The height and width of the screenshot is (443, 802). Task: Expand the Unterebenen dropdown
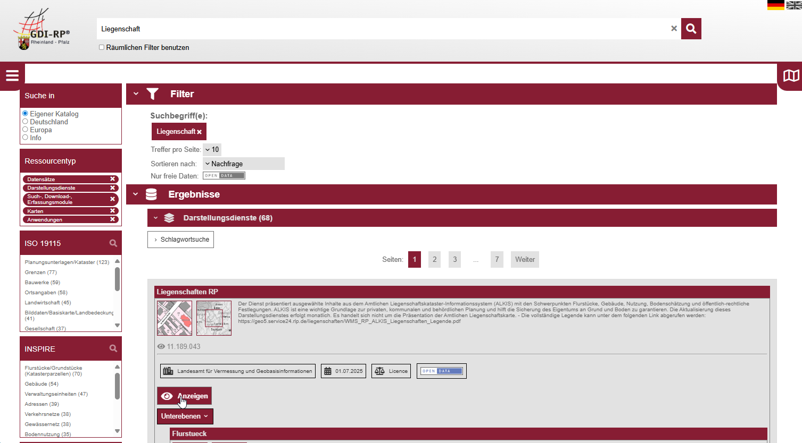click(185, 416)
